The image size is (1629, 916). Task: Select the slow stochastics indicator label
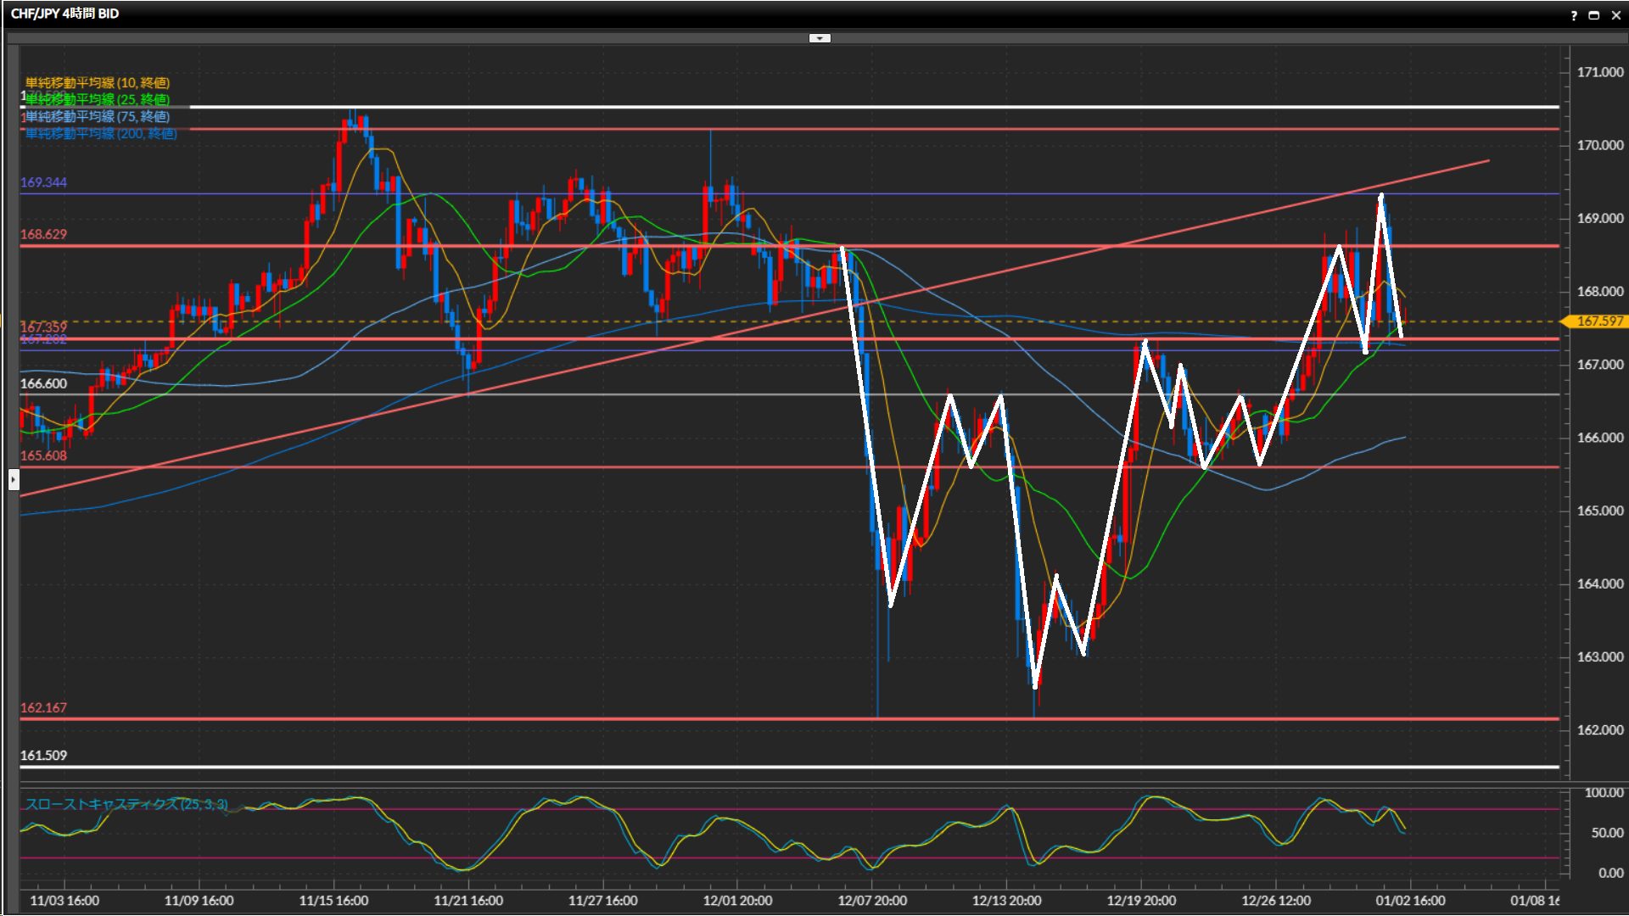[126, 804]
